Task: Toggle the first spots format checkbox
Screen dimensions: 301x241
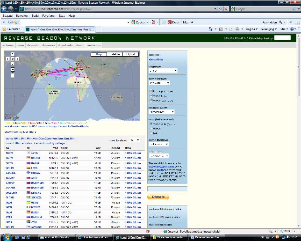Action: pos(150,91)
